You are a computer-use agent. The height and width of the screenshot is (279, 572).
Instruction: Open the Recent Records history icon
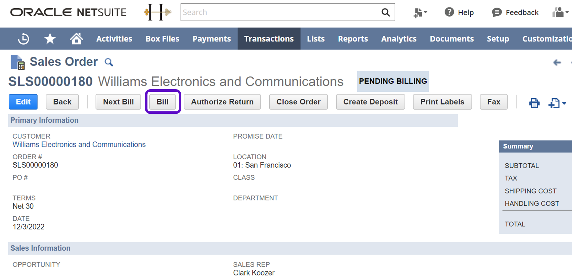(x=23, y=39)
